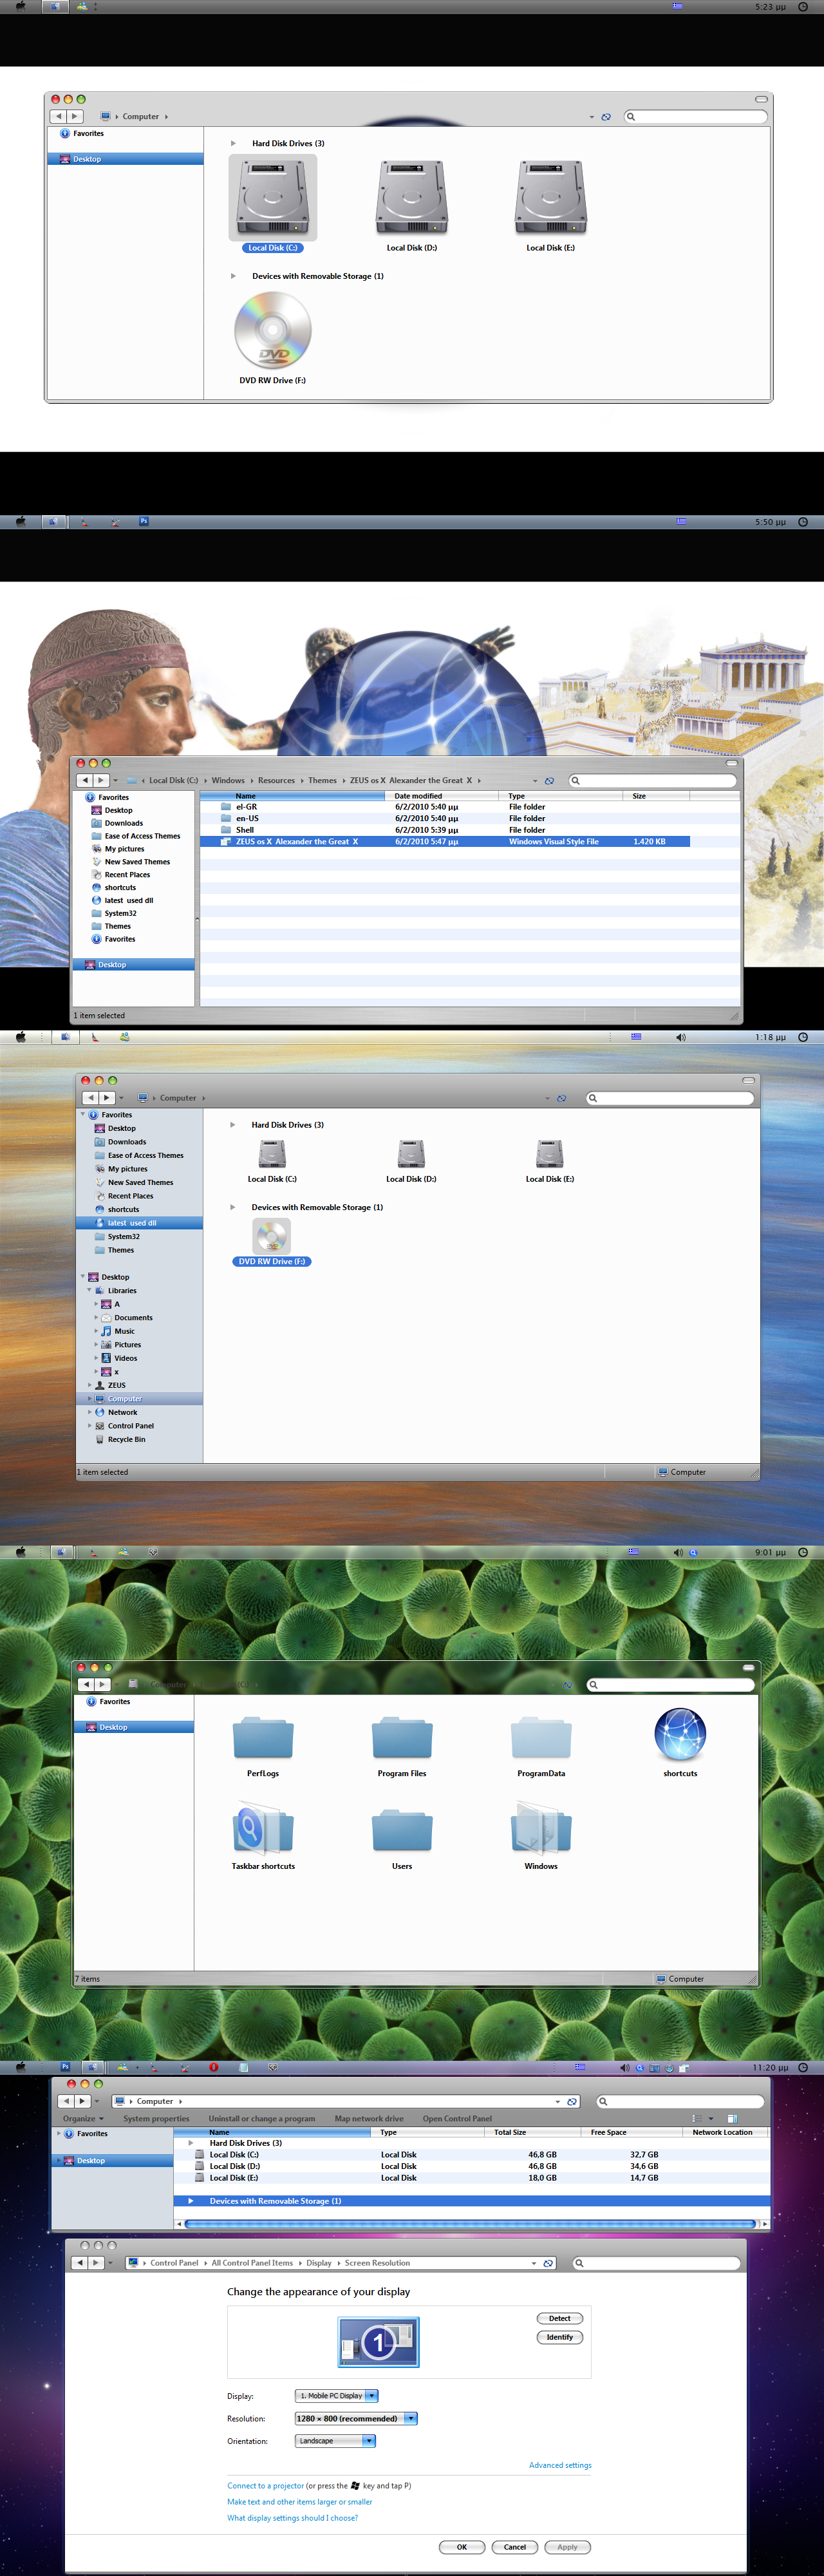Open Make text and other items larger link
Screen dimensions: 824x2576
299,2501
